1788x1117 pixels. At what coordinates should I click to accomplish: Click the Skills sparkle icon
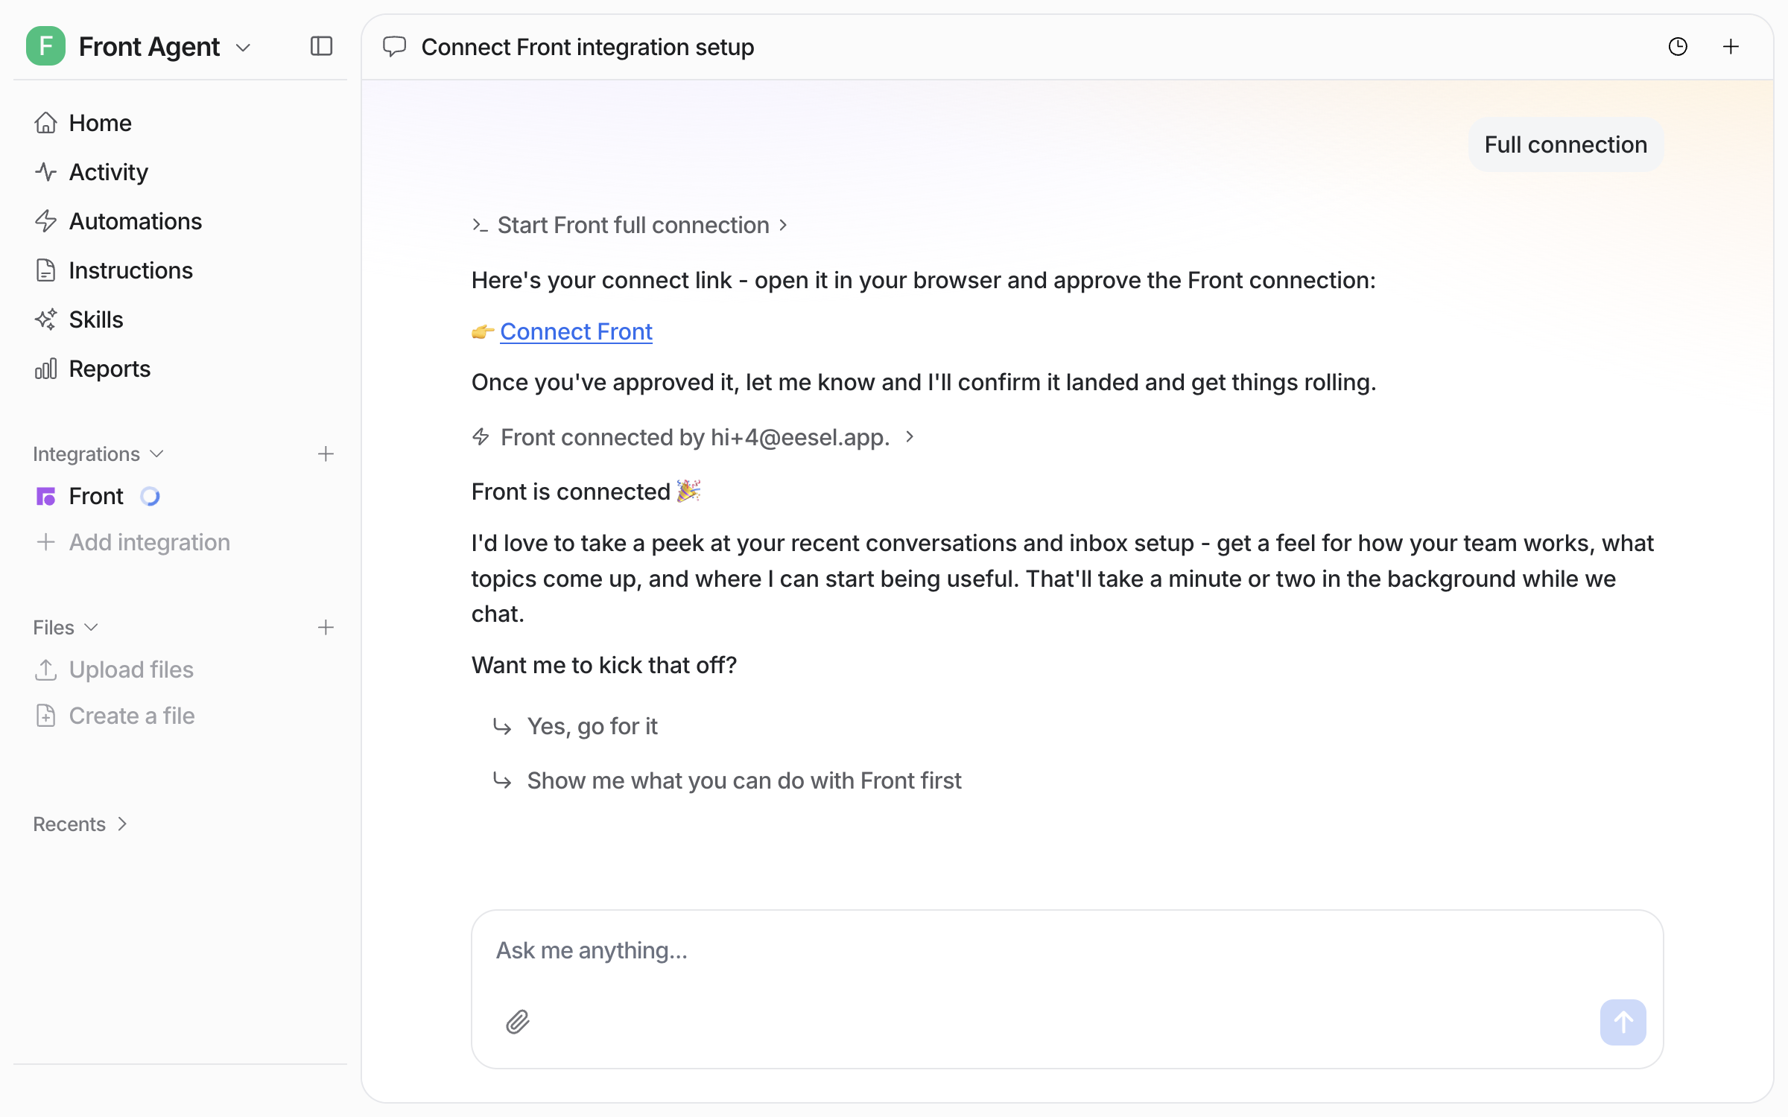click(x=45, y=319)
